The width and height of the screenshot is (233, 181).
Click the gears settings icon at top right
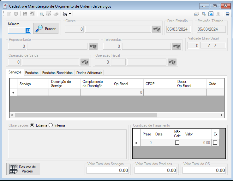click(204, 14)
